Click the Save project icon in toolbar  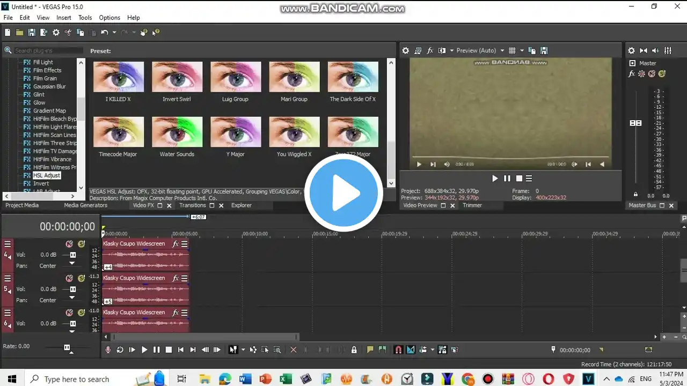tap(32, 33)
